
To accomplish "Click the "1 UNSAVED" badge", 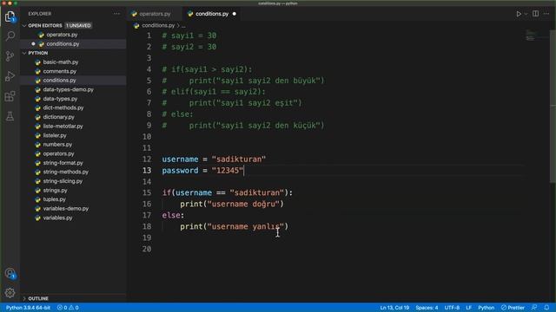I will 78,25.
